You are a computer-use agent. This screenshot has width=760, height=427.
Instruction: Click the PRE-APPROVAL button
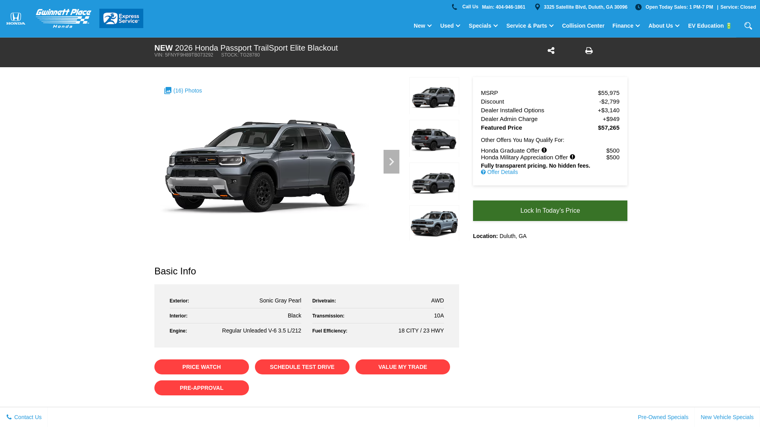[201, 388]
